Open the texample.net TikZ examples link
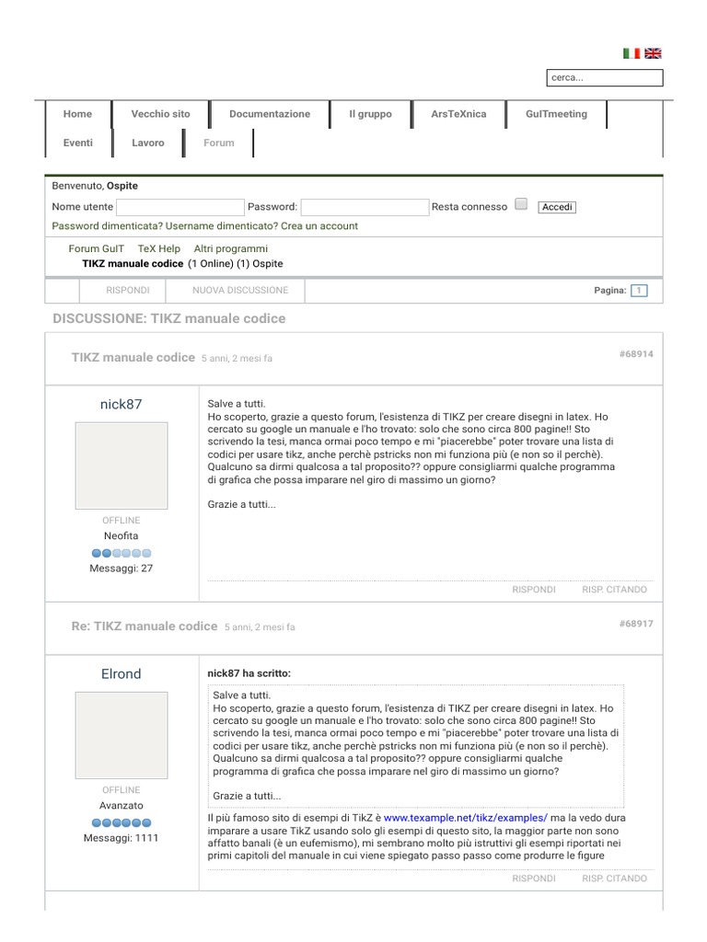This screenshot has width=707, height=942. click(x=466, y=817)
